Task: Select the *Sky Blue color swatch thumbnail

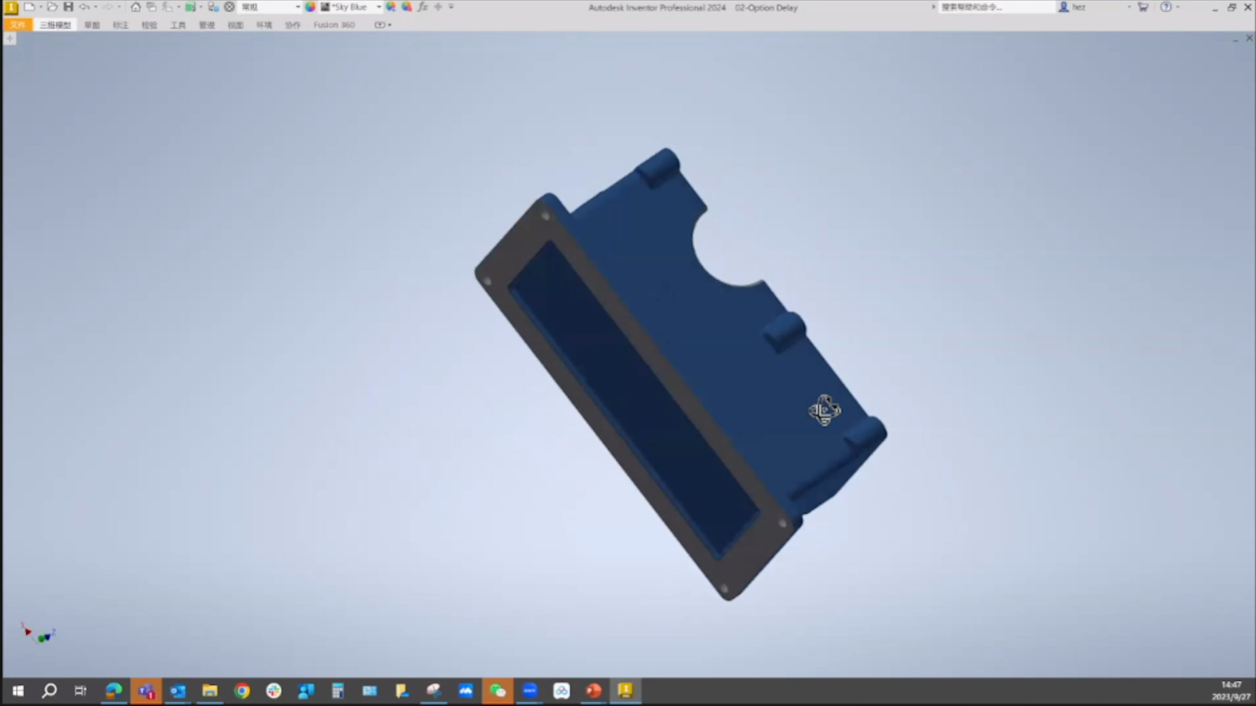Action: point(324,7)
